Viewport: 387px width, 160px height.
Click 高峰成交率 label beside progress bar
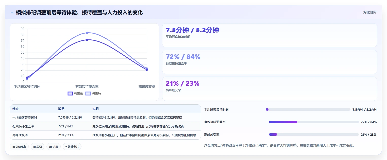point(212,135)
